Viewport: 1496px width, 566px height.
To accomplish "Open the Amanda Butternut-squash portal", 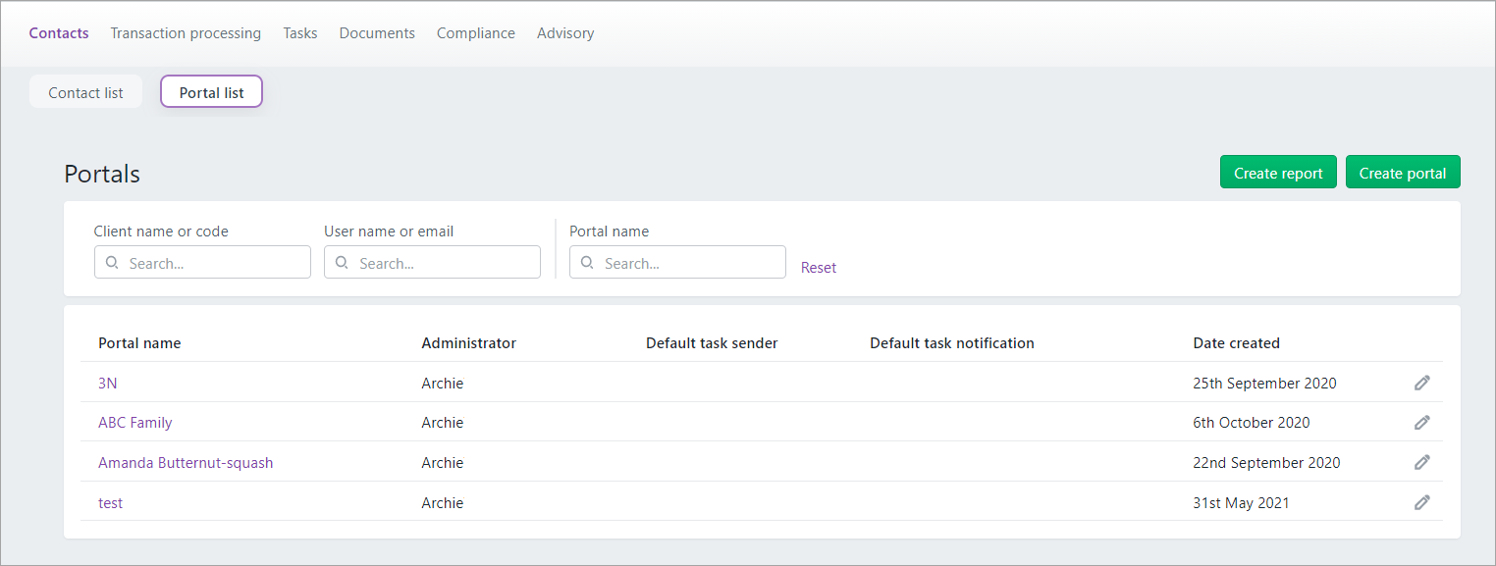I will pos(186,463).
